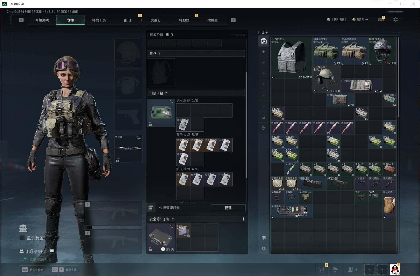The image size is (420, 276).
Task: Select the 战术三角 attachment
Action: pyautogui.click(x=361, y=183)
